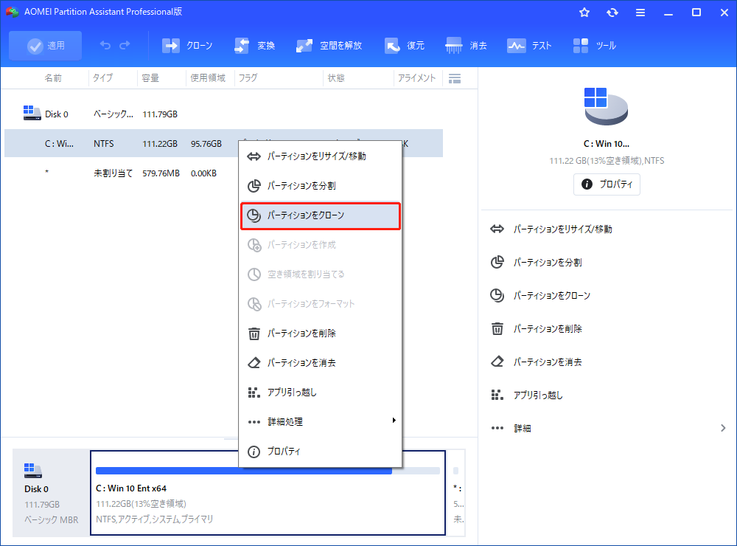Open the クローン toolbar menu
The height and width of the screenshot is (546, 737).
click(x=187, y=46)
